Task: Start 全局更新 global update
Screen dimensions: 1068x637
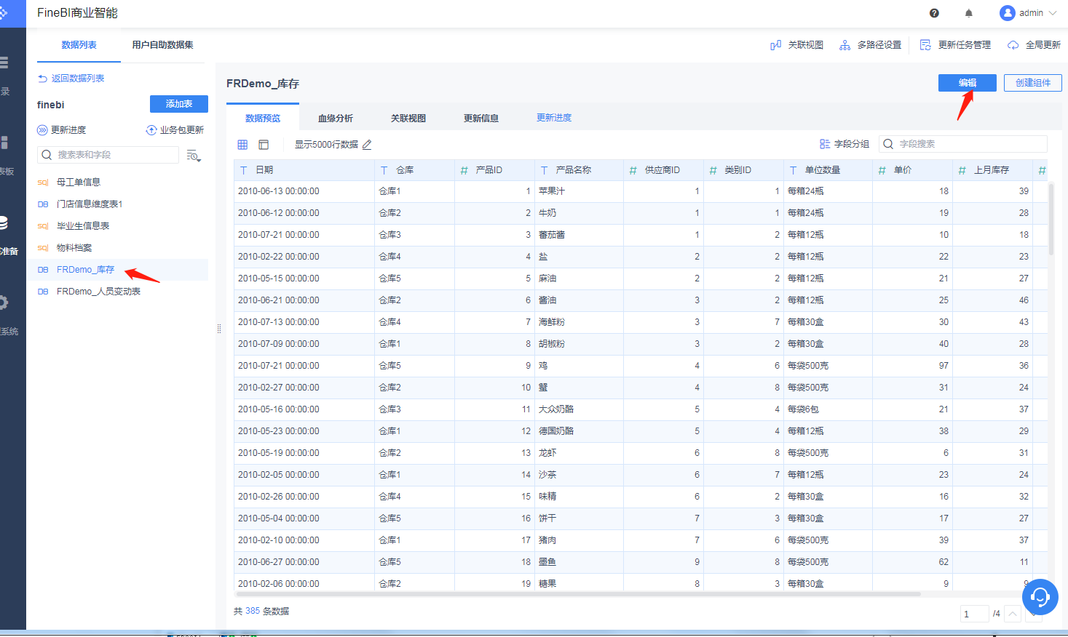Action: pyautogui.click(x=1034, y=45)
